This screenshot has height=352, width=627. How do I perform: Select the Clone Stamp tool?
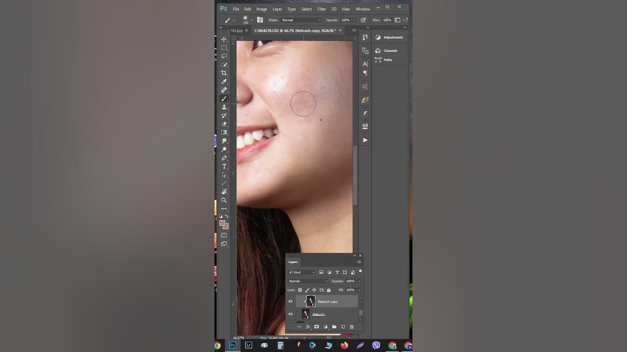224,107
